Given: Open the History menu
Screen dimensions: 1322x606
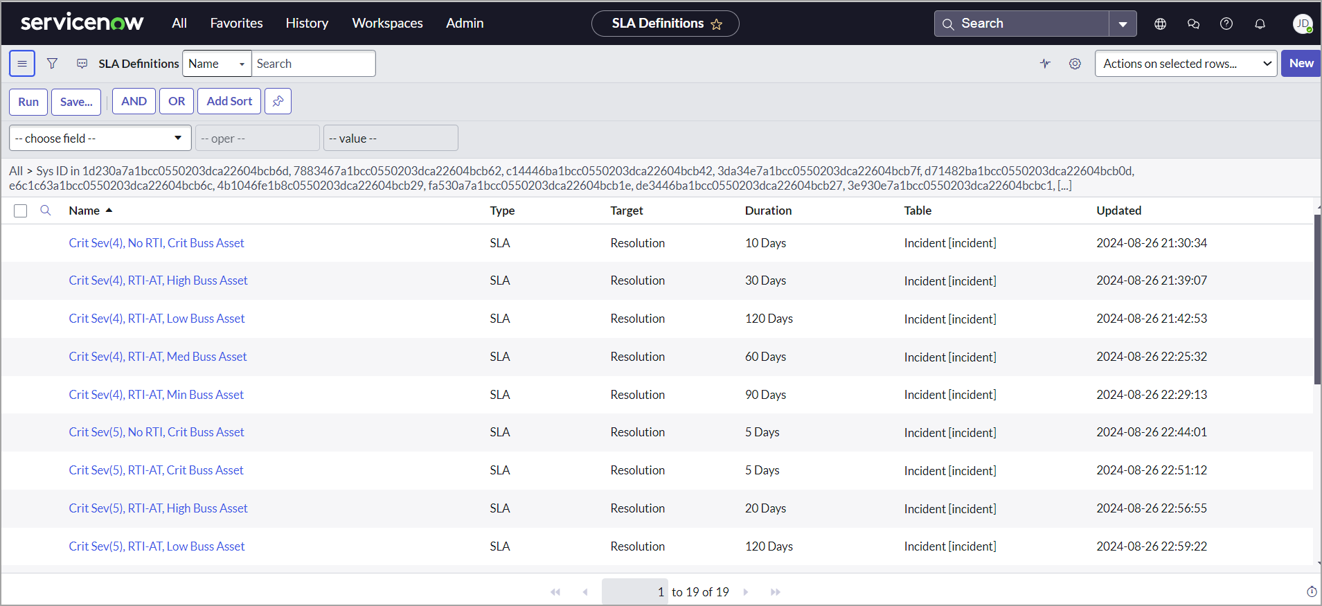Looking at the screenshot, I should click(307, 24).
